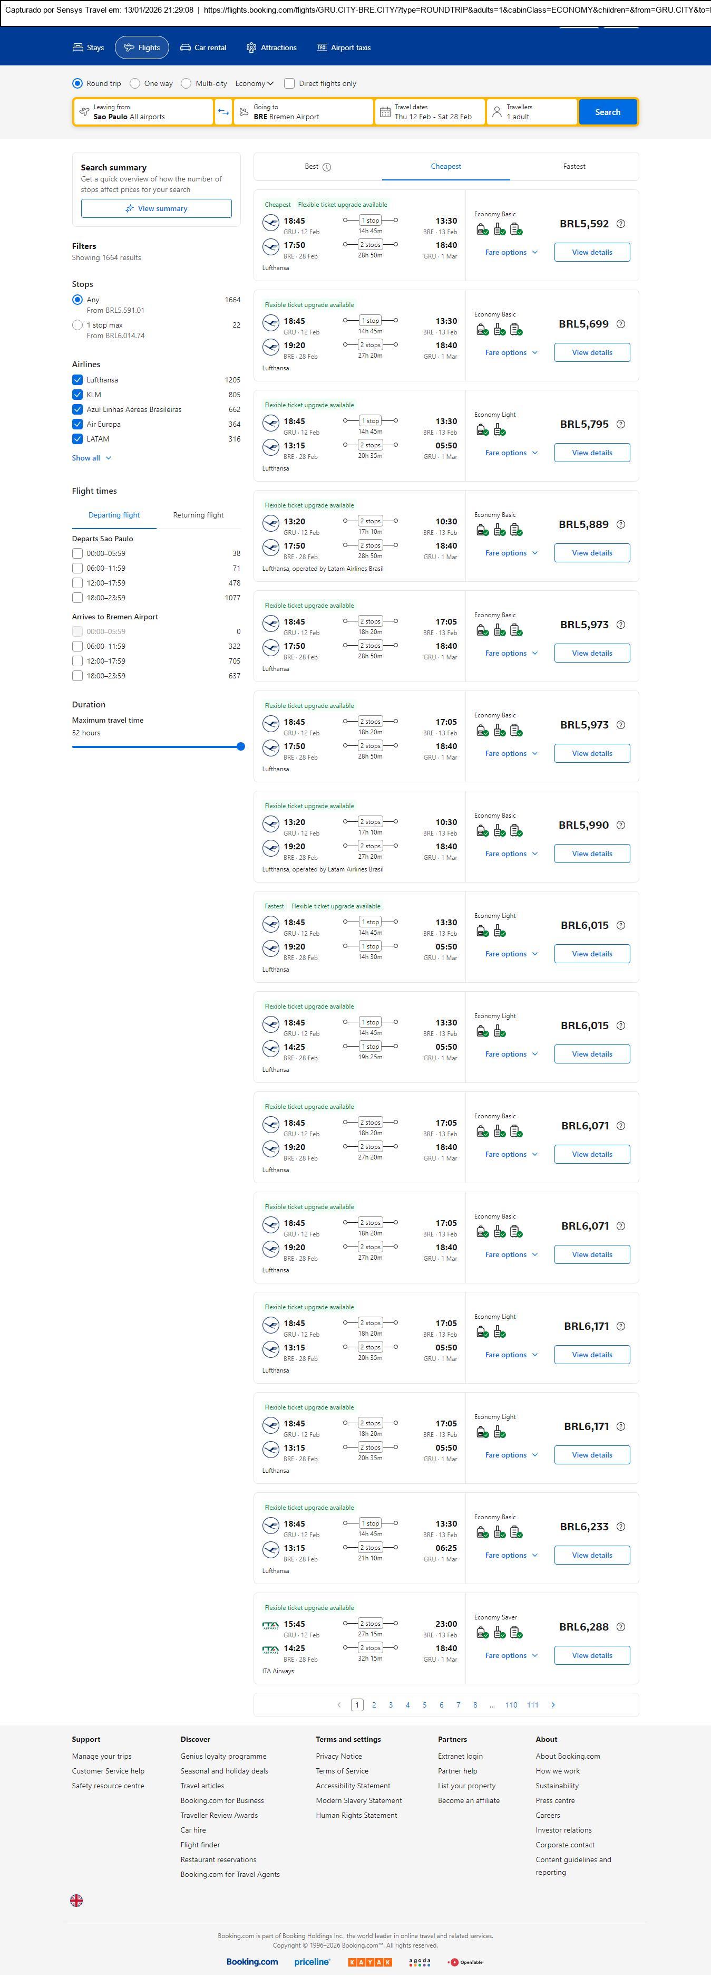This screenshot has width=711, height=1975.
Task: Enable the Direct flights only checkbox
Action: point(289,83)
